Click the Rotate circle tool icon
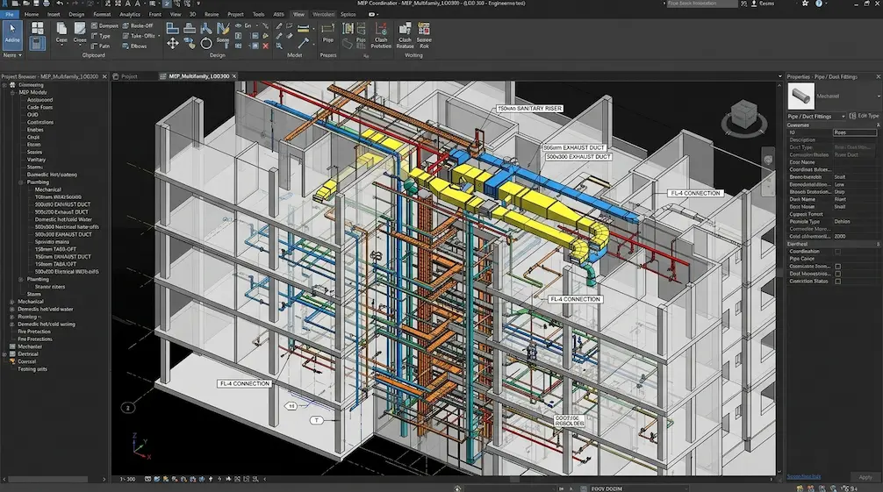This screenshot has height=492, width=883. pyautogui.click(x=206, y=43)
